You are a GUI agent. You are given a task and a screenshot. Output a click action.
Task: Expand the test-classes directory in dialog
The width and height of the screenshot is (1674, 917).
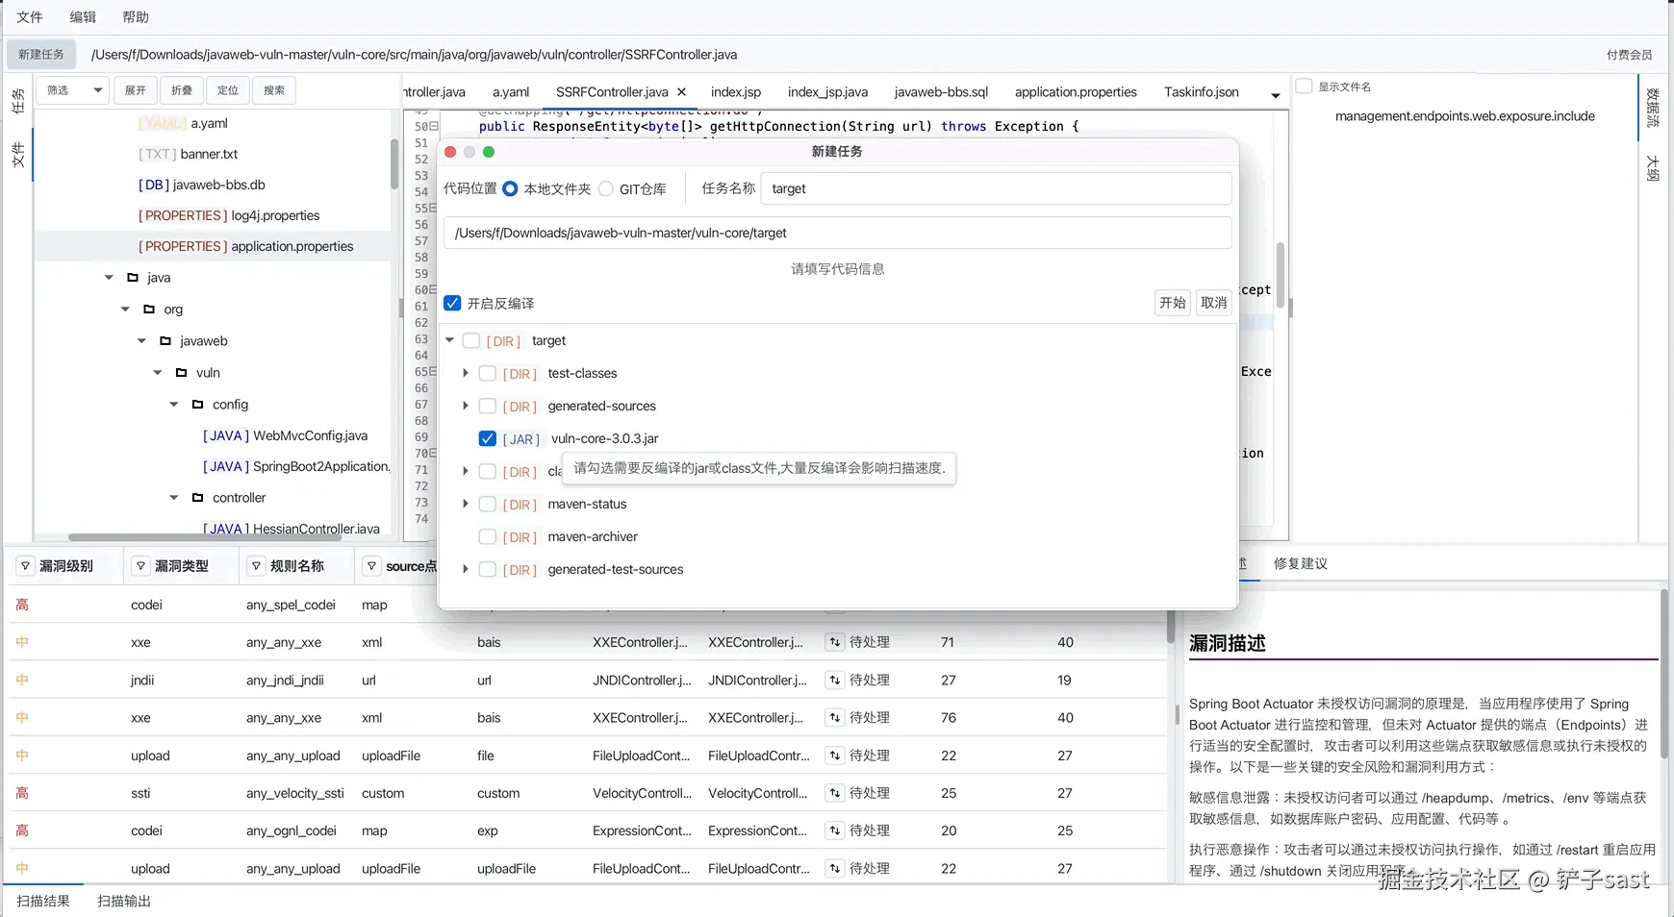[x=466, y=373]
